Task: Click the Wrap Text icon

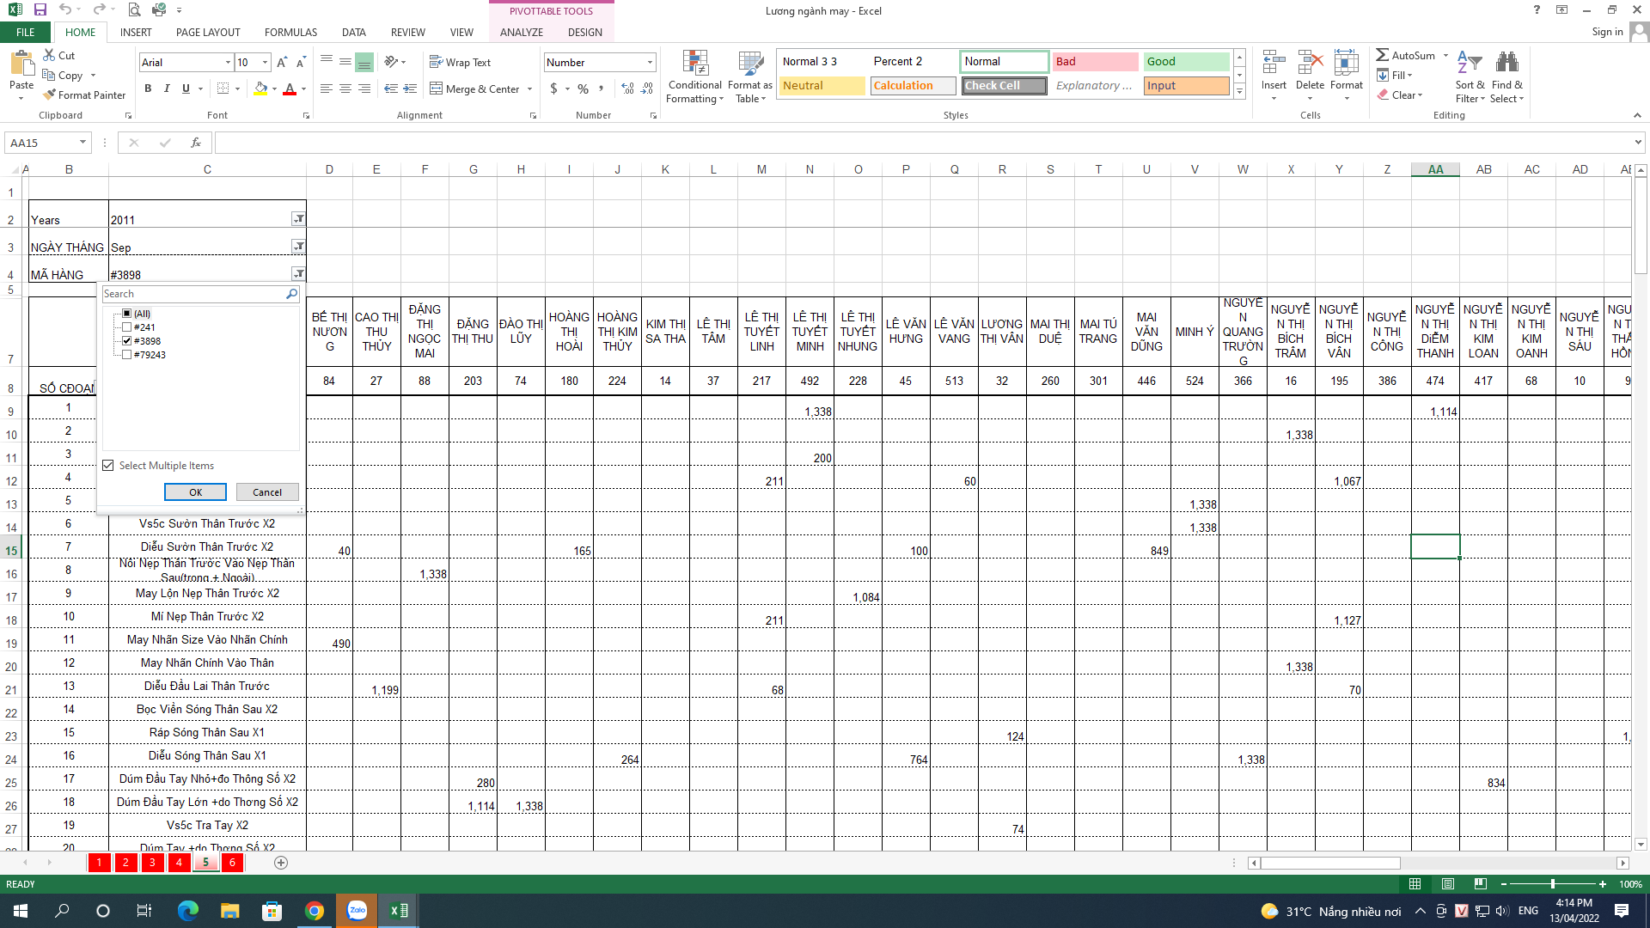Action: pos(437,62)
